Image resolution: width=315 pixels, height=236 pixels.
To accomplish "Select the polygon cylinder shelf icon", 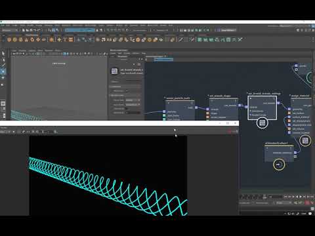I will click(x=20, y=39).
